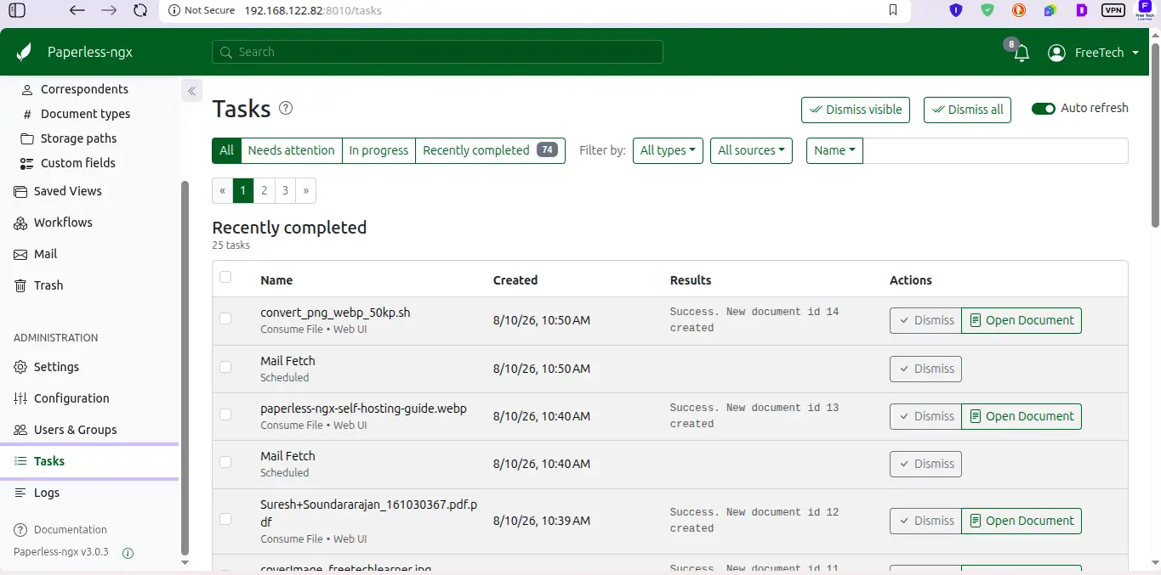Click the Users & Groups people icon

(20, 430)
